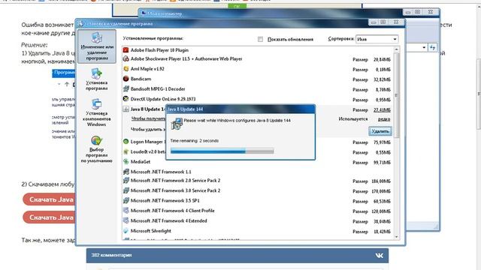
Task: Select Adobe Shockwave Player 11.5 row text
Action: tap(186, 58)
